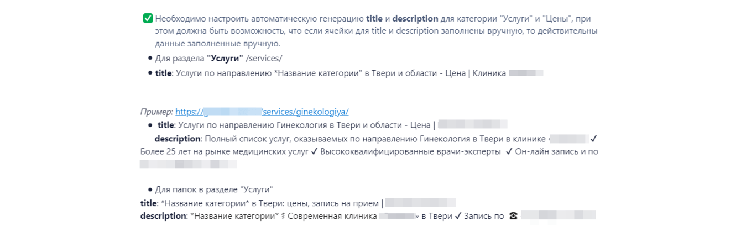Click the checkmark right before "Запись по"
Image resolution: width=741 pixels, height=237 pixels.
point(457,216)
